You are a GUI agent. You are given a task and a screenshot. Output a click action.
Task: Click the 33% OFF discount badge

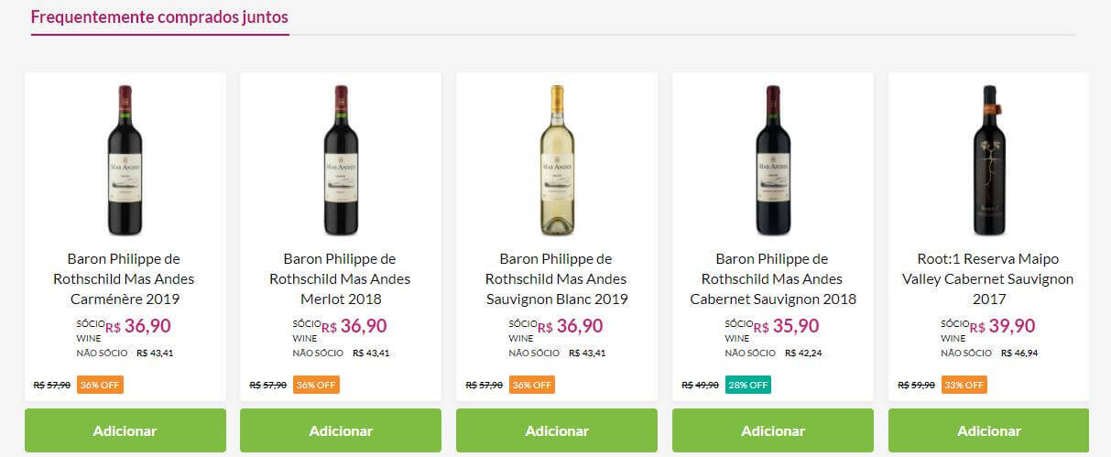[x=964, y=385]
